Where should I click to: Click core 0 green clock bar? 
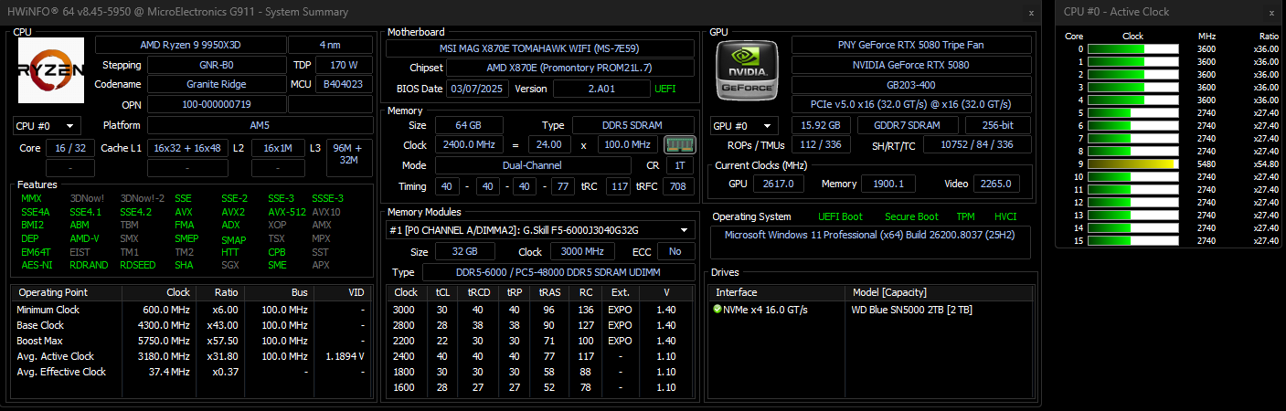[1132, 48]
